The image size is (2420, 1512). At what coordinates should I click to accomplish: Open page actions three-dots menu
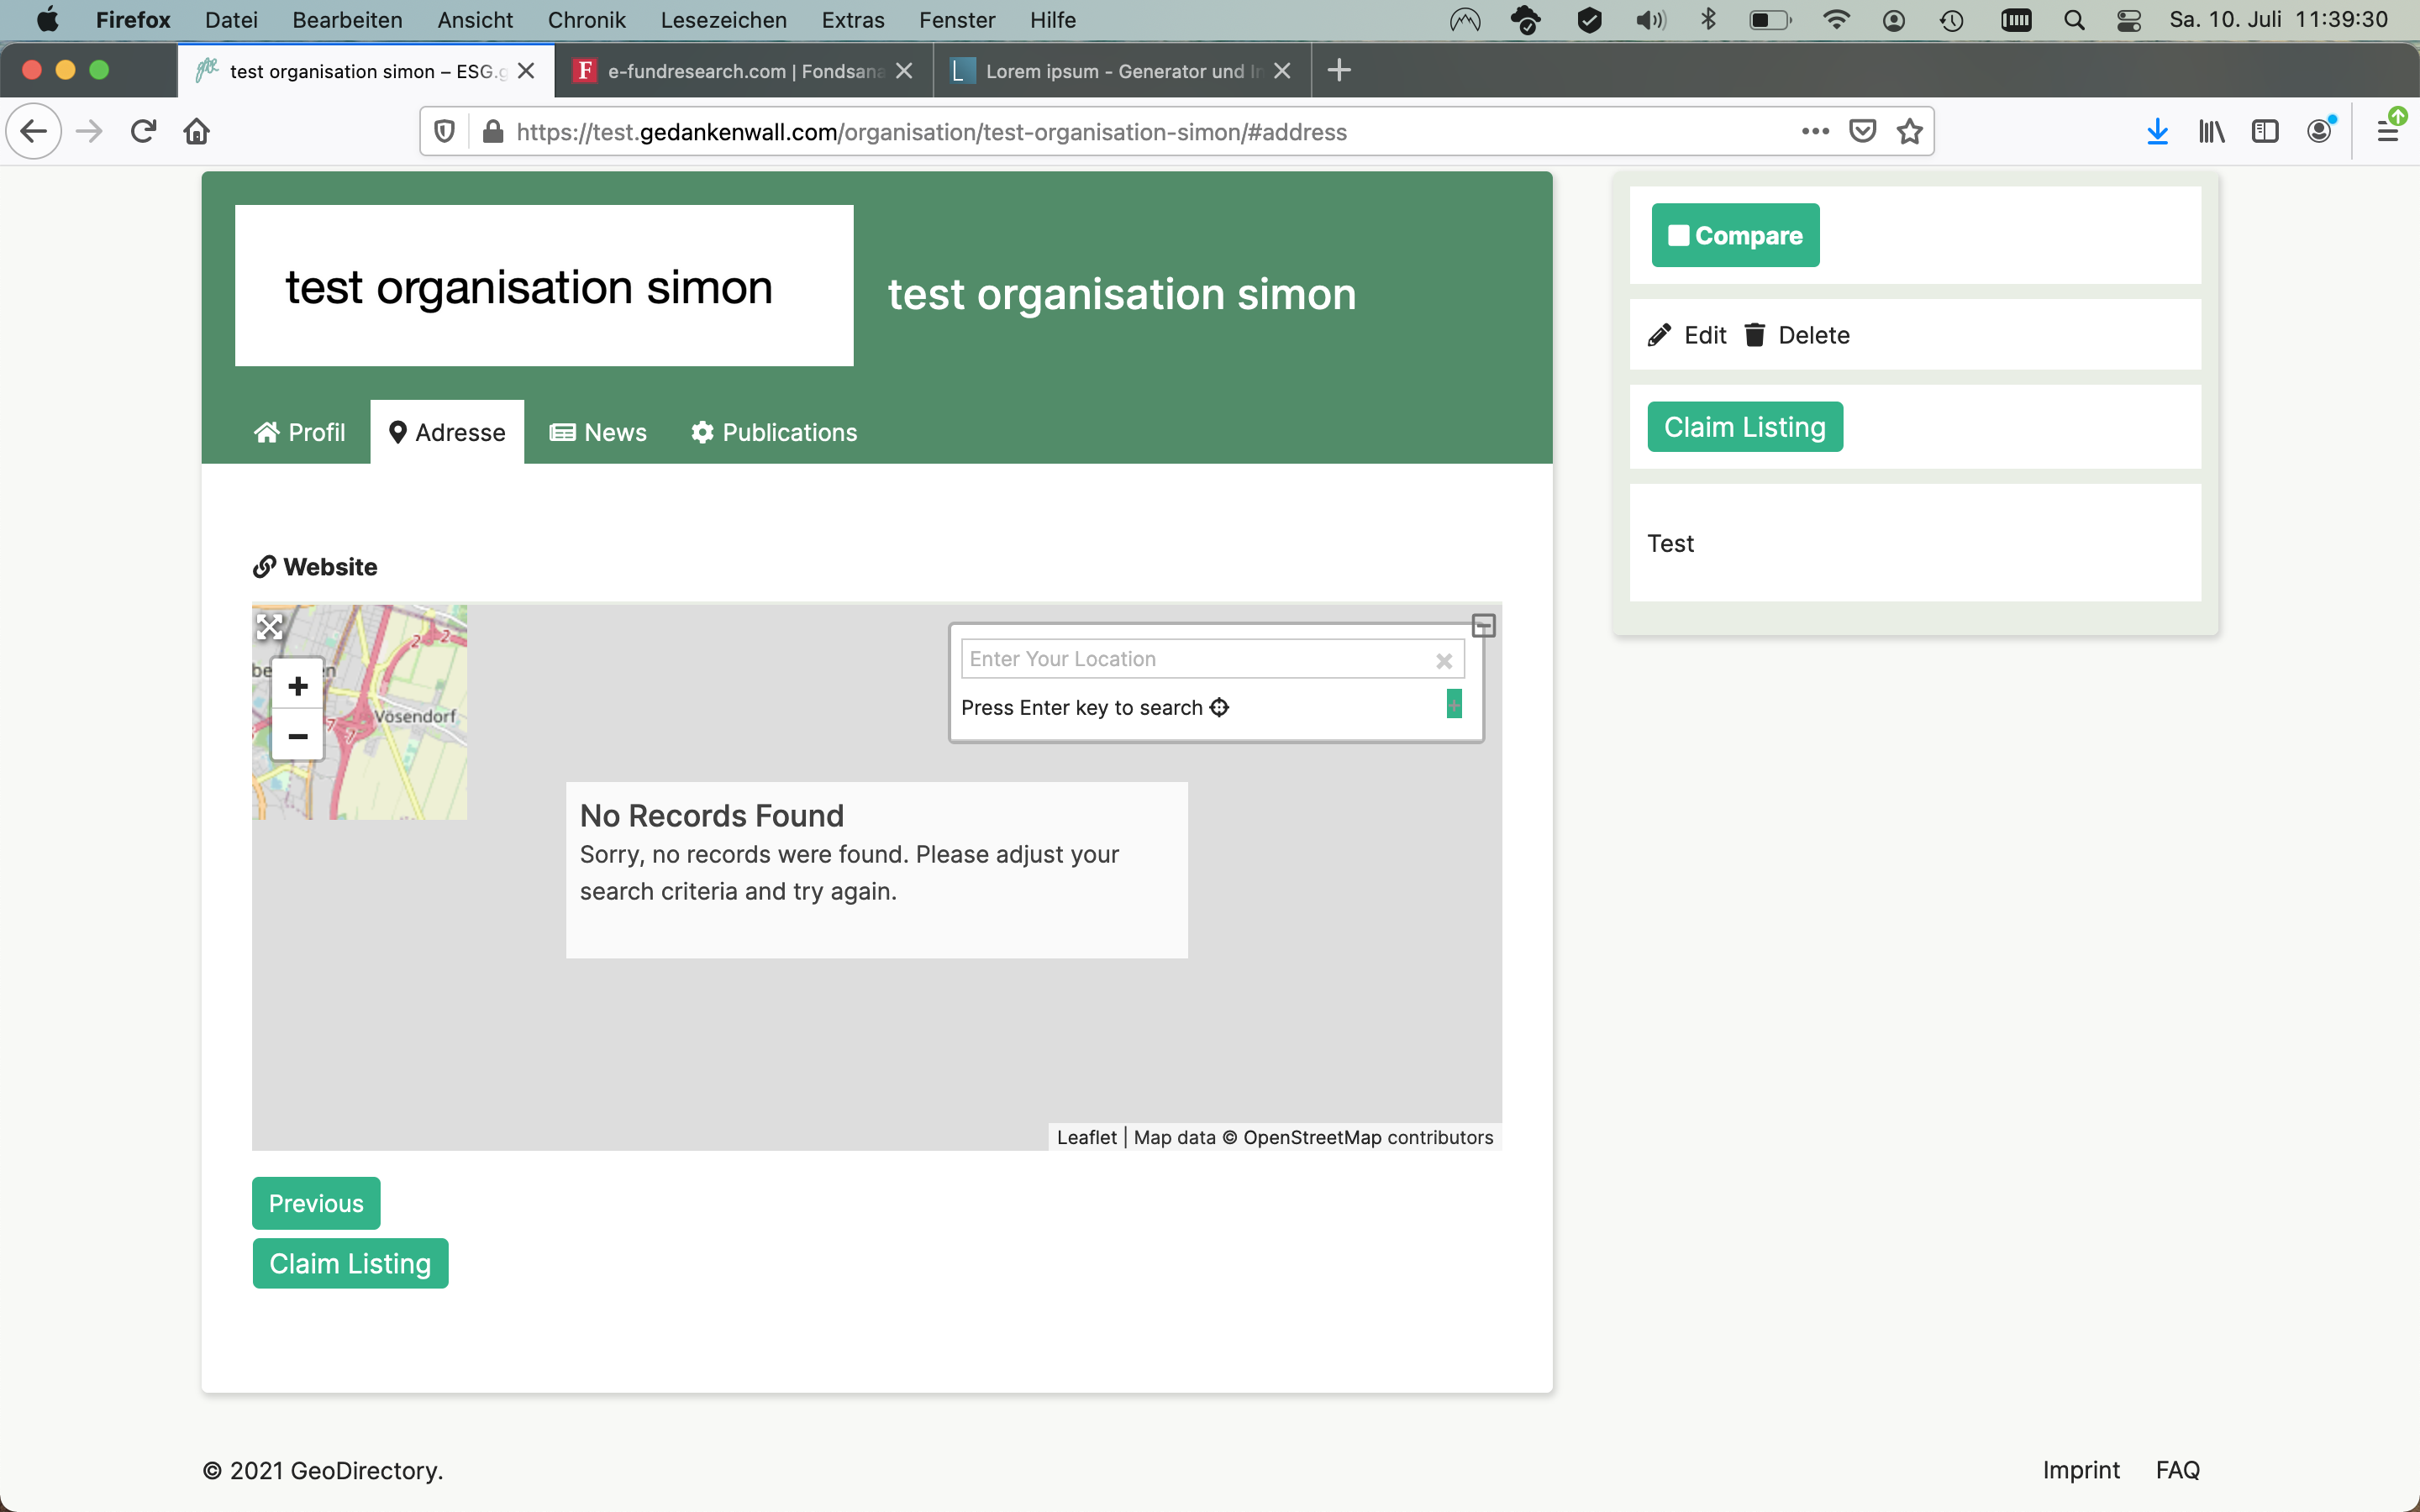pos(1815,132)
